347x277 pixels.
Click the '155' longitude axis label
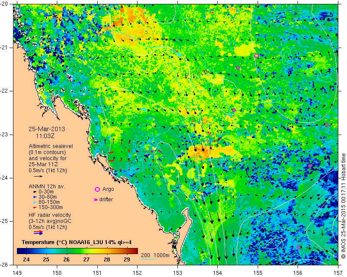[x=258, y=273]
